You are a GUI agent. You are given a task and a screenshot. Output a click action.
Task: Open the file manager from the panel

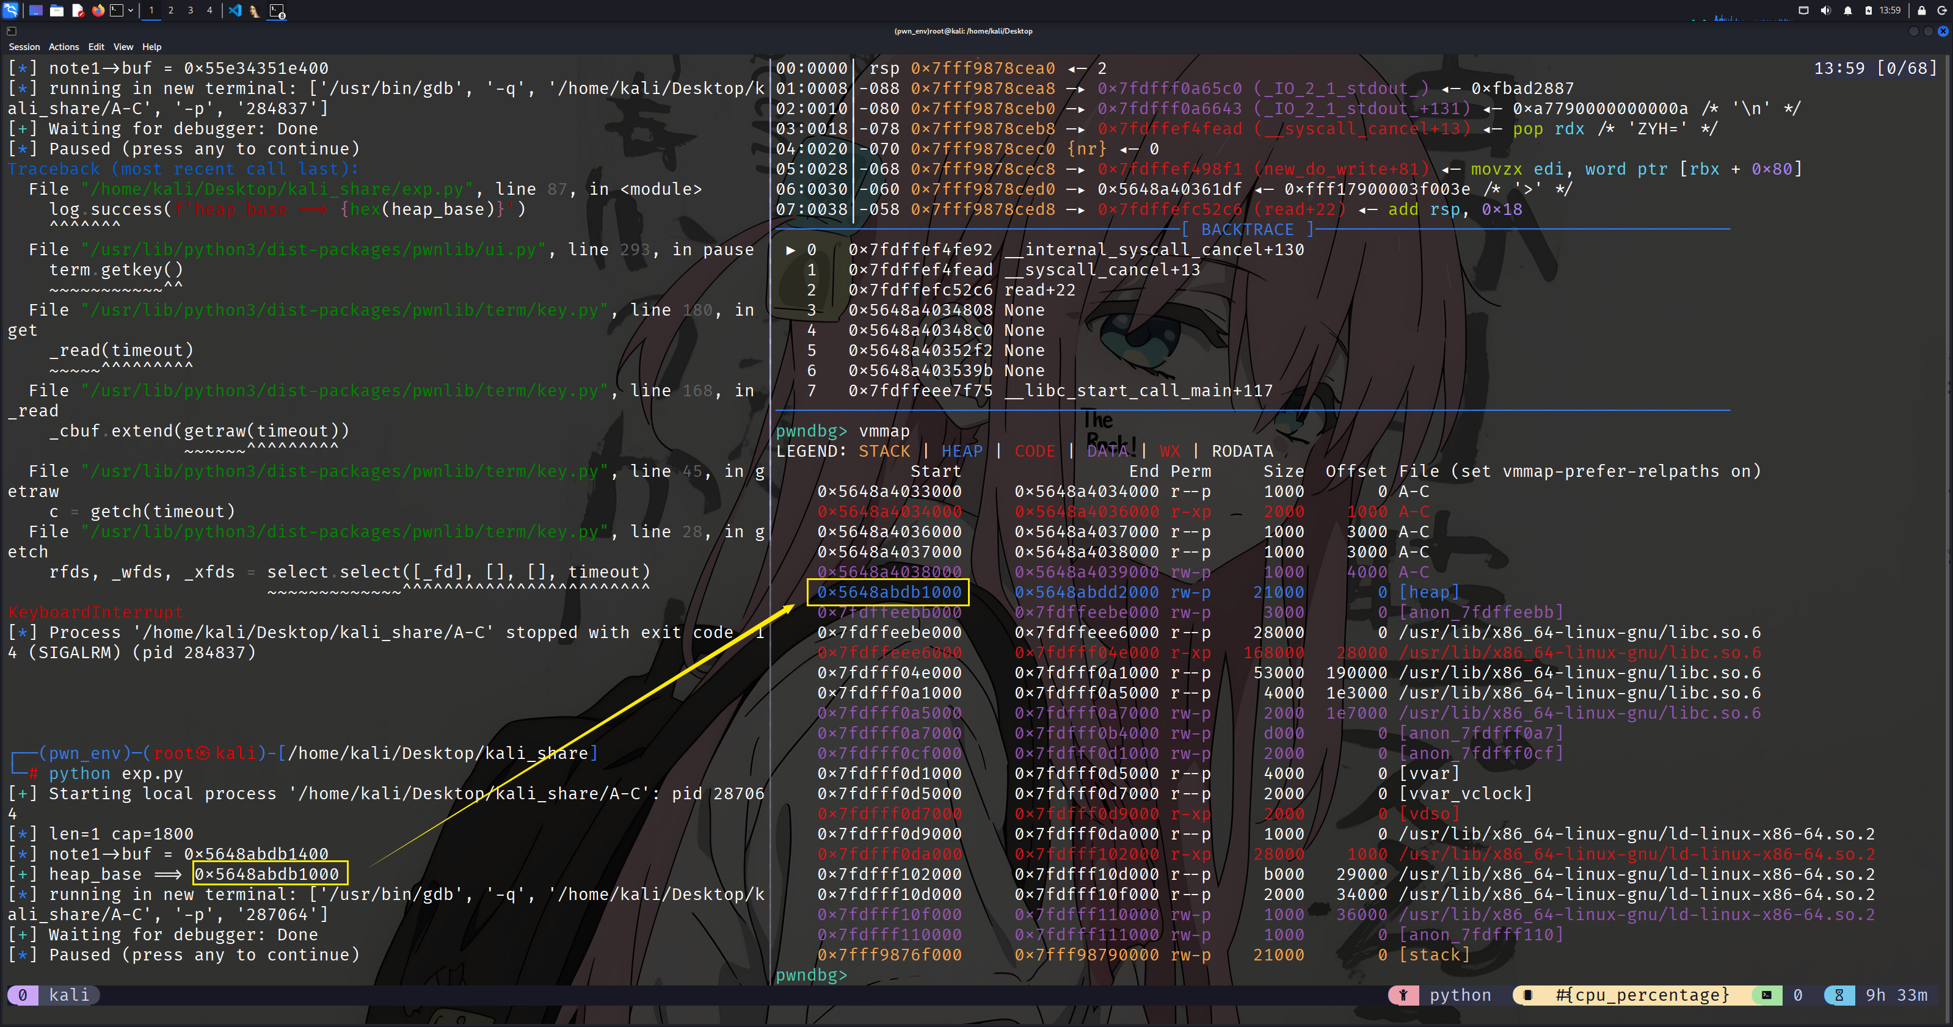click(57, 10)
